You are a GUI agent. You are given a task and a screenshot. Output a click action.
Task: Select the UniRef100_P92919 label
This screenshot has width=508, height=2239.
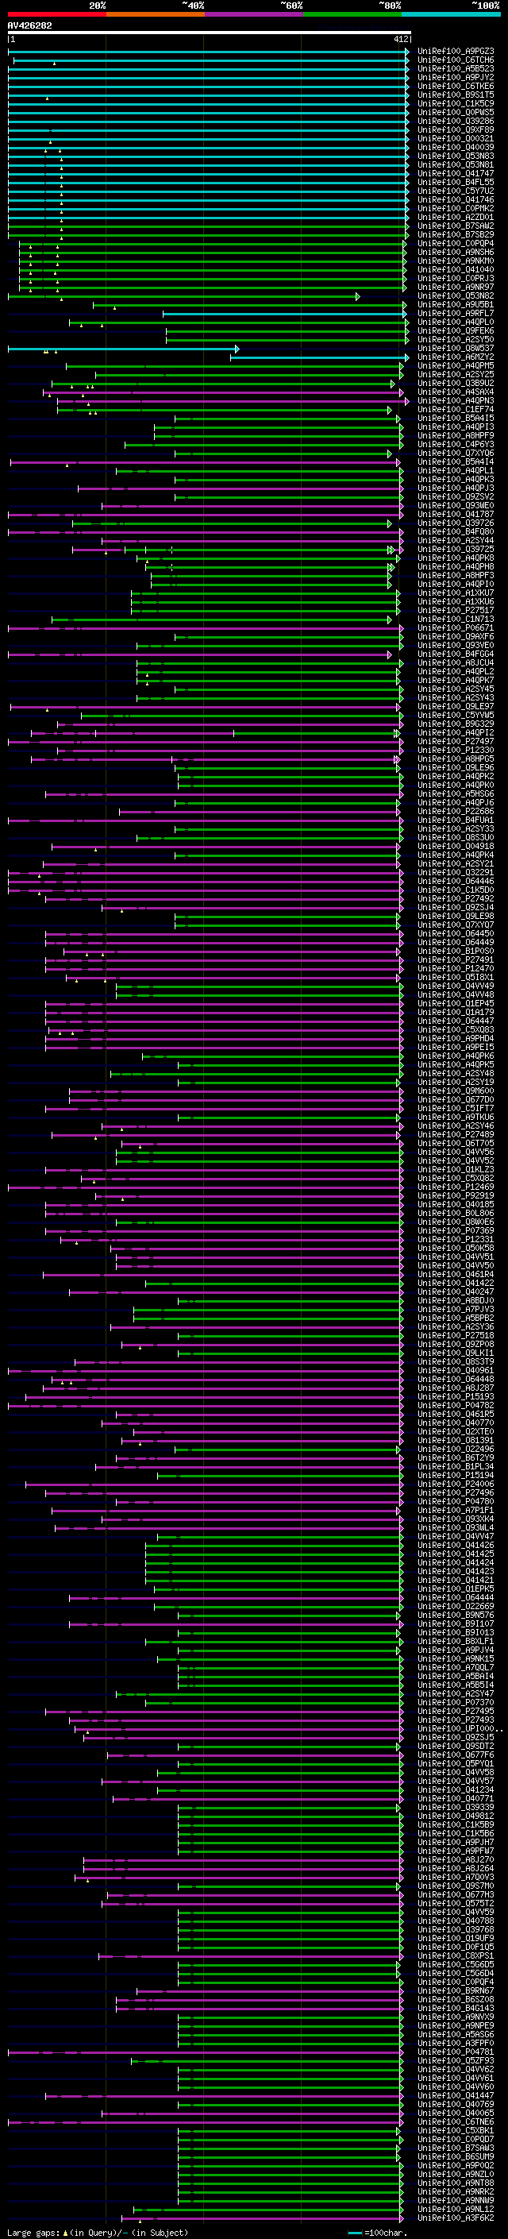tap(455, 1195)
